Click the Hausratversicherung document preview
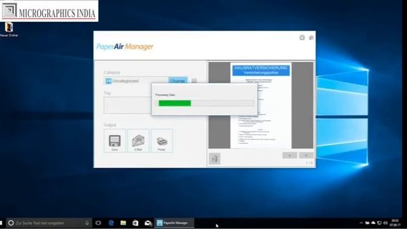407x229 pixels. [x=261, y=105]
